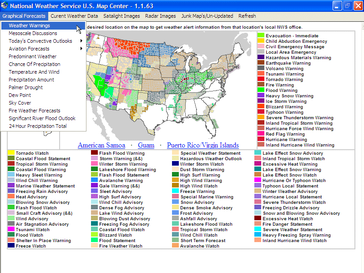Expand Today's Convective Outlooks submenu
The image size is (364, 273).
pyautogui.click(x=44, y=41)
